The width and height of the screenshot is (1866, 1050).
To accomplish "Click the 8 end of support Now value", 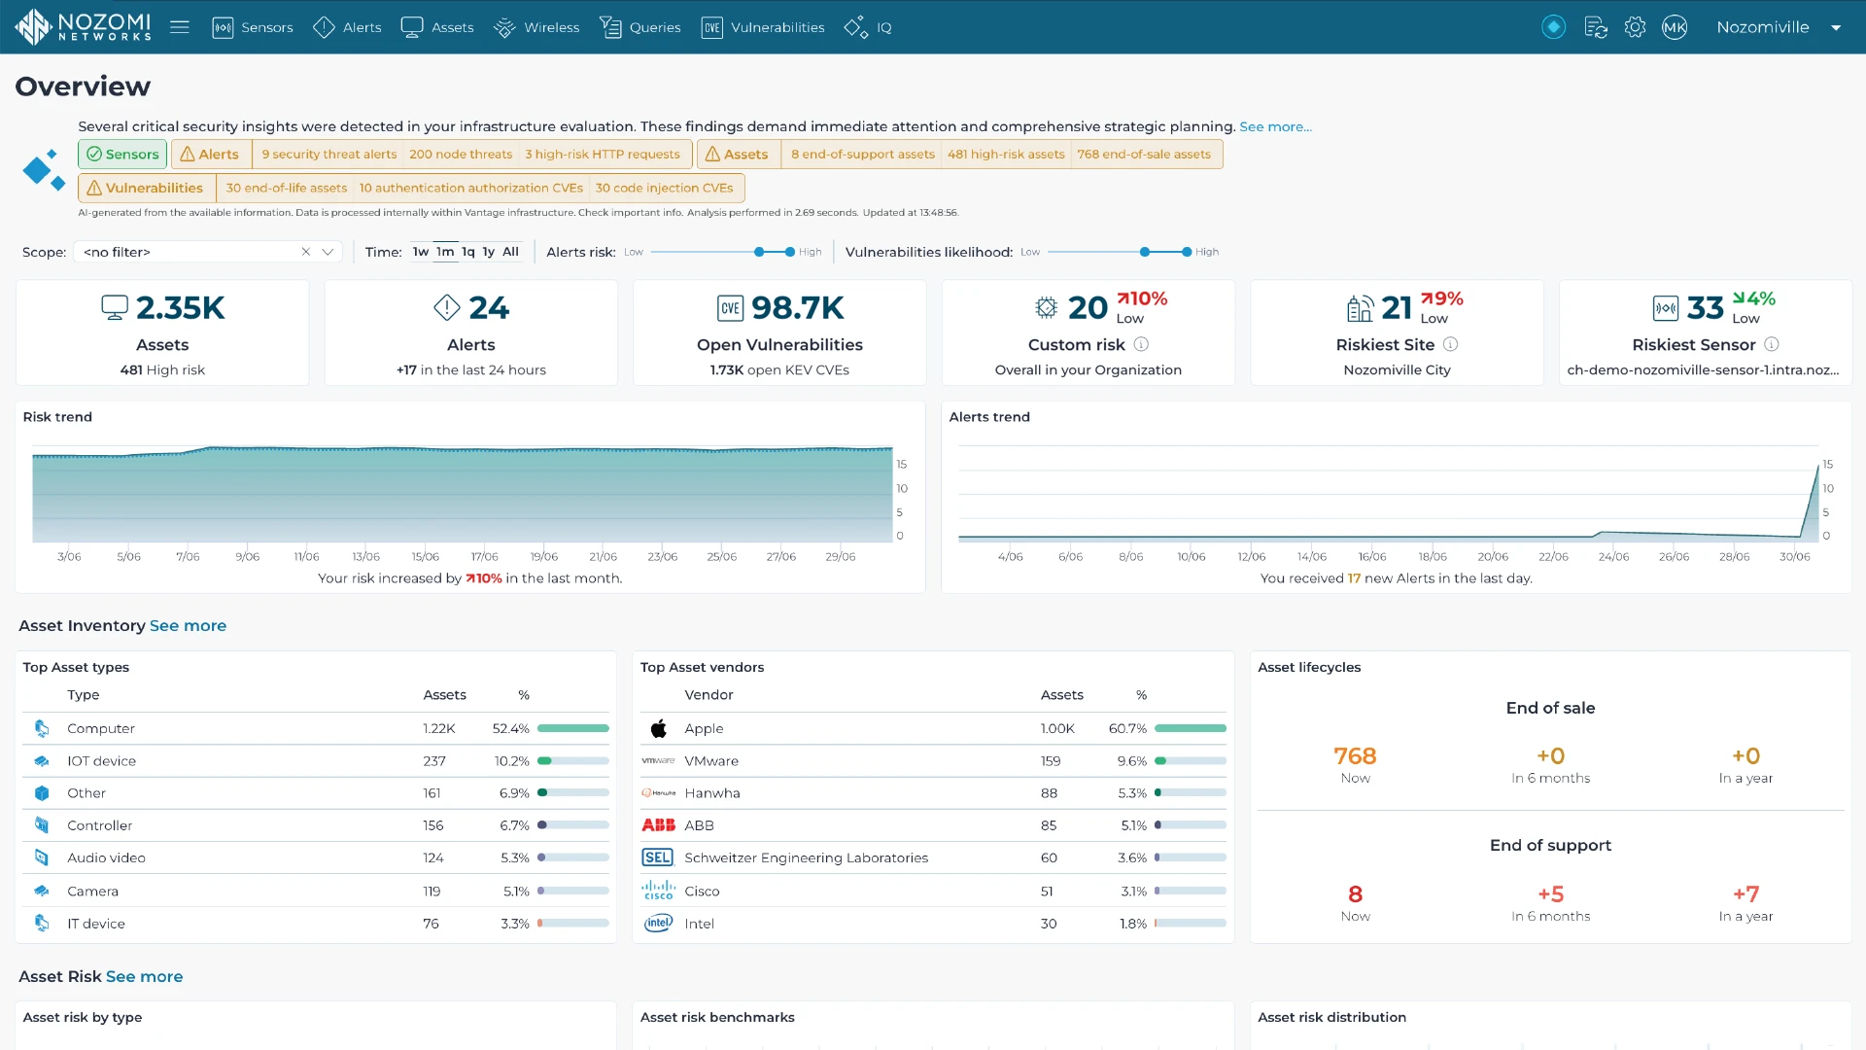I will [1355, 893].
